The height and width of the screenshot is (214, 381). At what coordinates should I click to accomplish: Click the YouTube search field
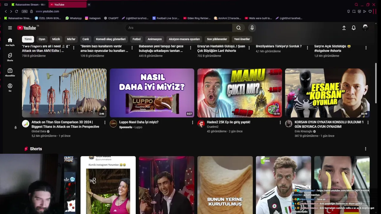[x=179, y=28]
